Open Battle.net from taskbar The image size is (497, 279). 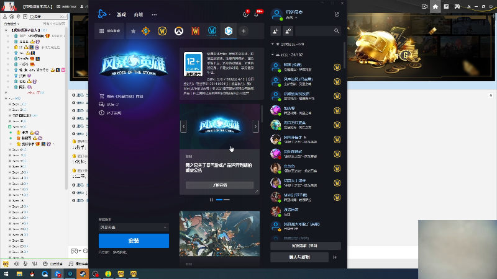tap(57, 273)
